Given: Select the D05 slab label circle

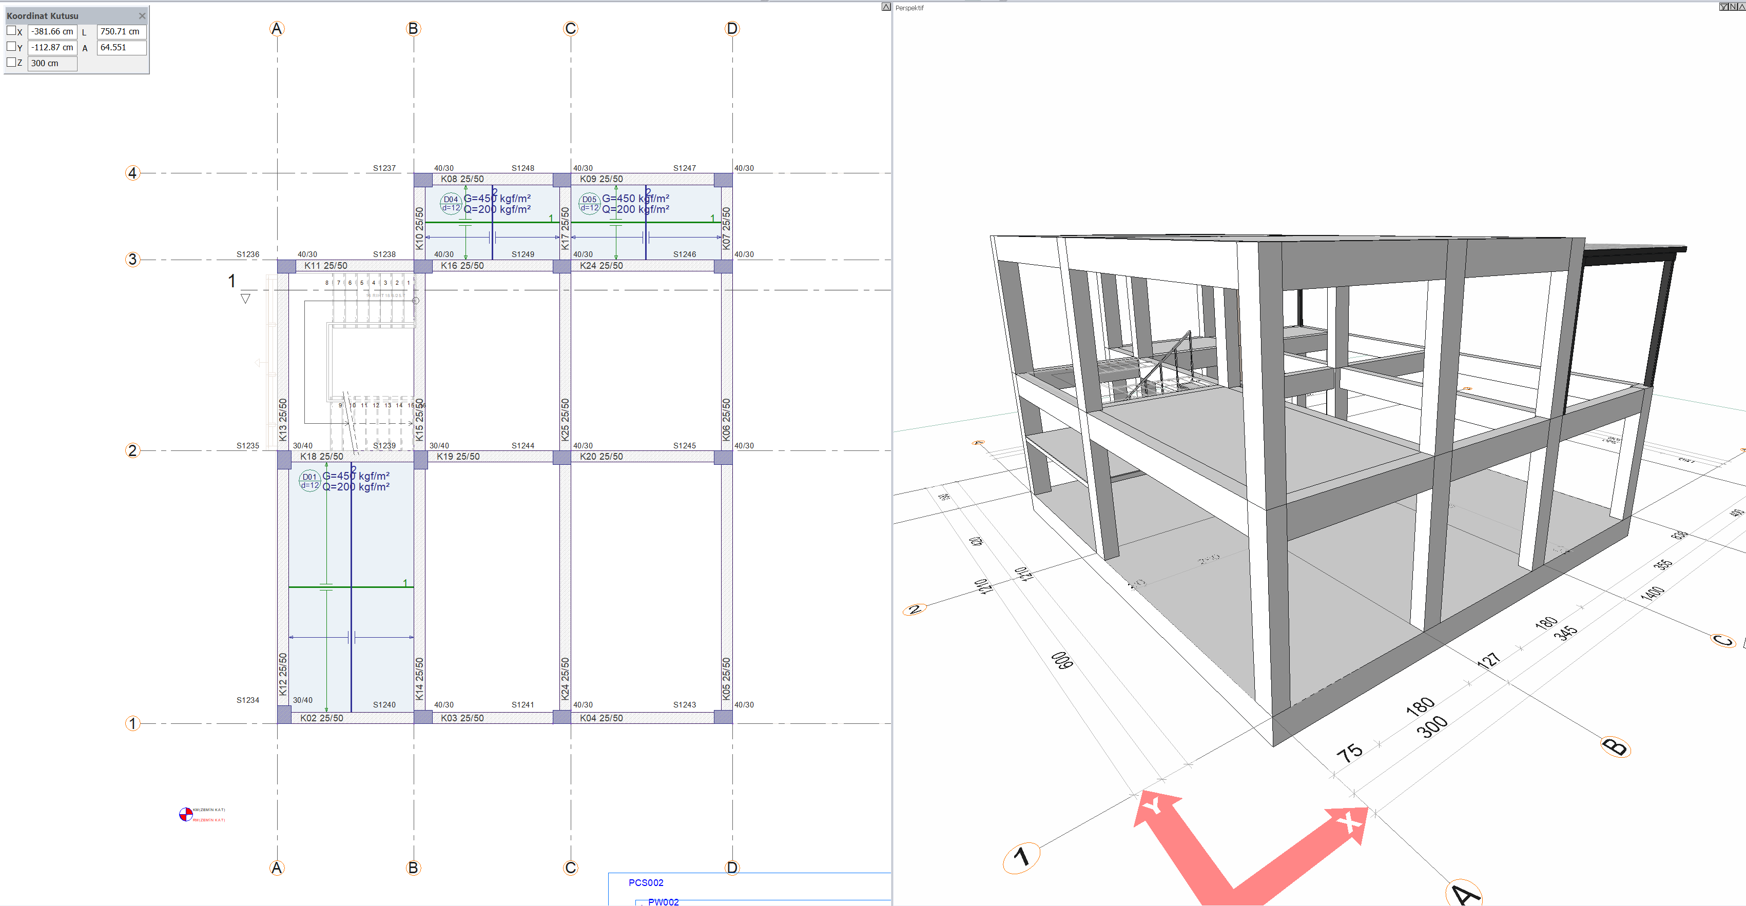Looking at the screenshot, I should (589, 203).
